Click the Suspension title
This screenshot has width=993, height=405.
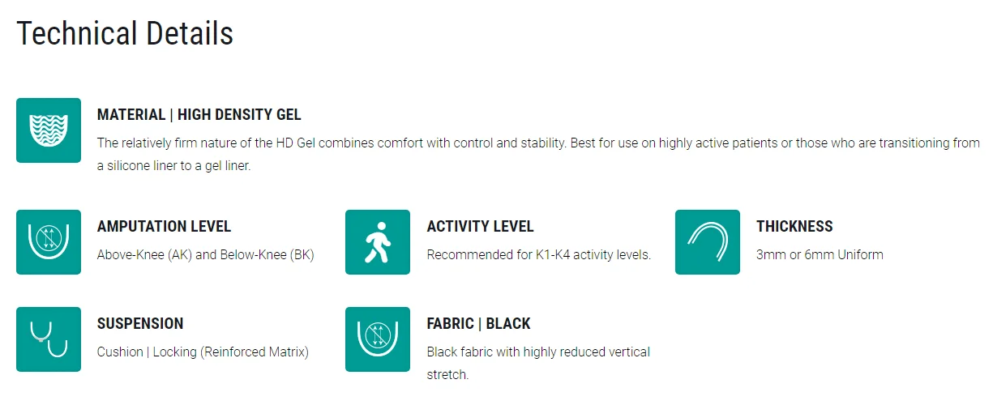pos(140,324)
